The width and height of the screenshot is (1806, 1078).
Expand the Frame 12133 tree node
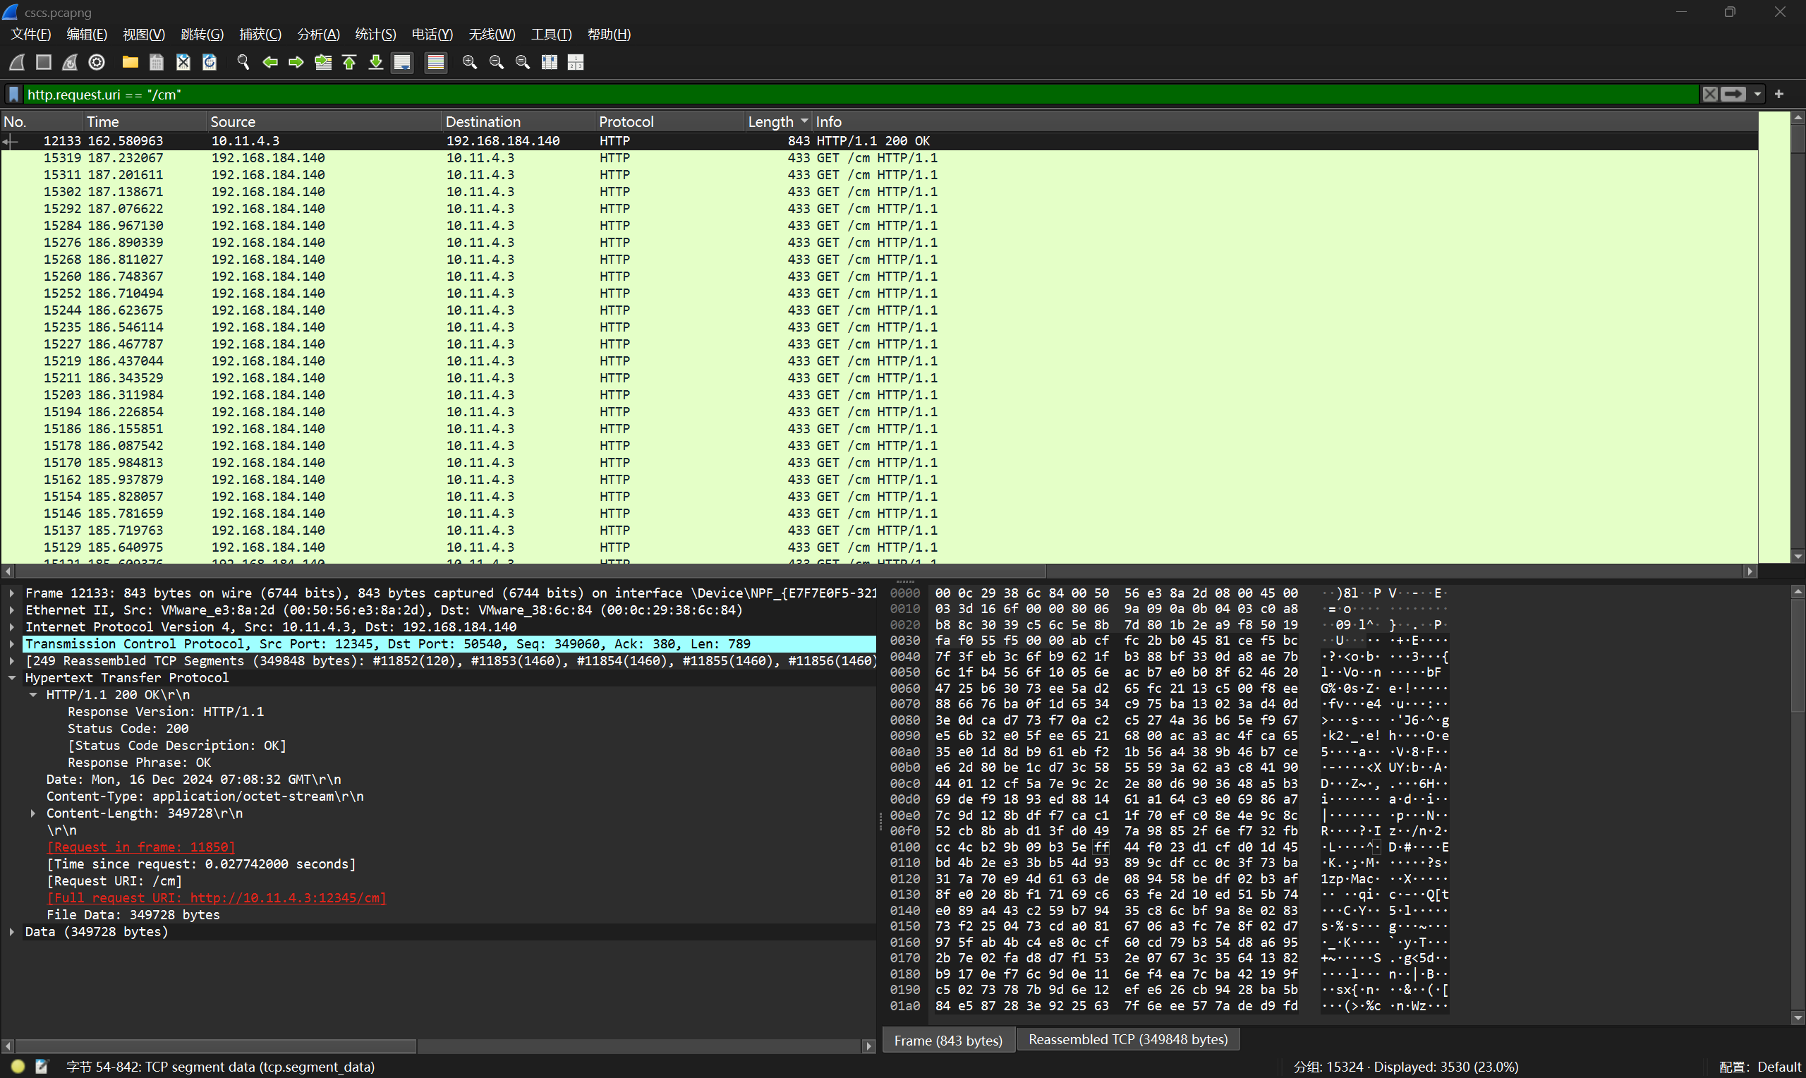(x=11, y=593)
